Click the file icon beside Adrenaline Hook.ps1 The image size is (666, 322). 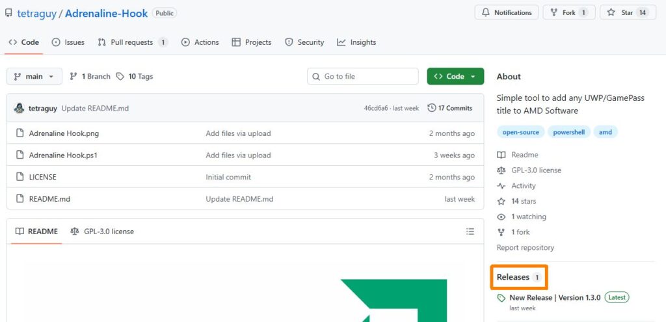[20, 155]
